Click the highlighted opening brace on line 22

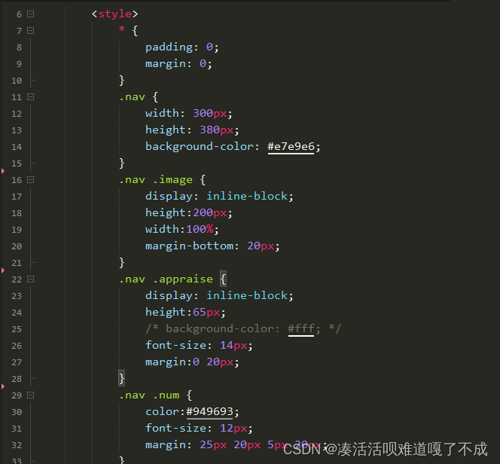pyautogui.click(x=223, y=279)
